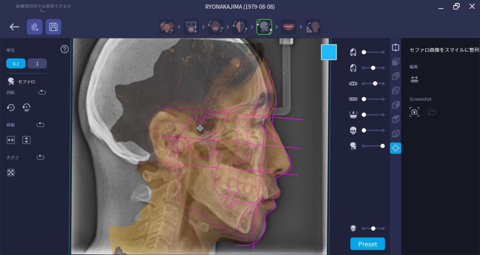
Task: Click the edit measurement ruler icon
Action: coord(414,80)
